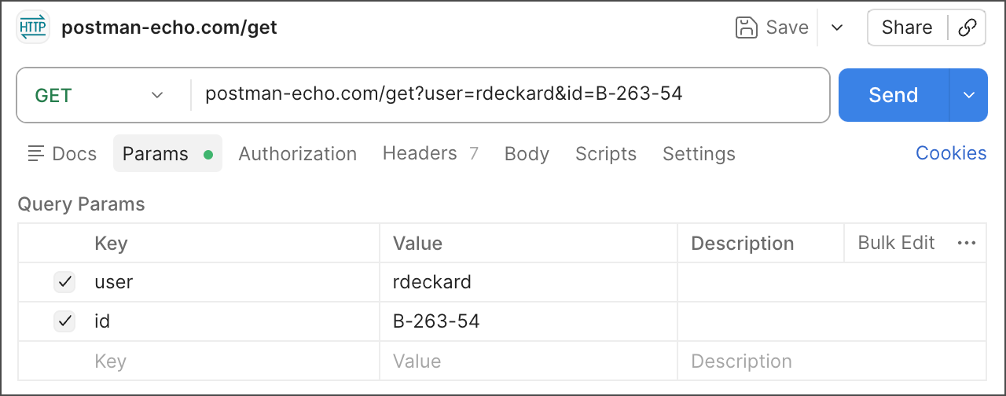Open the Body tab
This screenshot has height=396, width=1006.
(527, 154)
